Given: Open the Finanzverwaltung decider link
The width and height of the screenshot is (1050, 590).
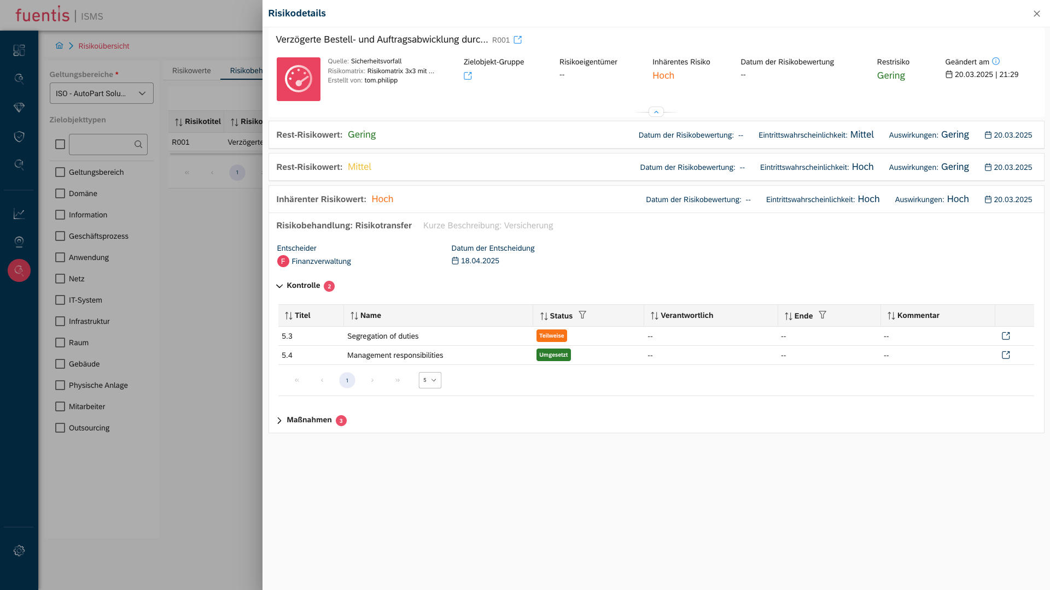Looking at the screenshot, I should pyautogui.click(x=321, y=261).
